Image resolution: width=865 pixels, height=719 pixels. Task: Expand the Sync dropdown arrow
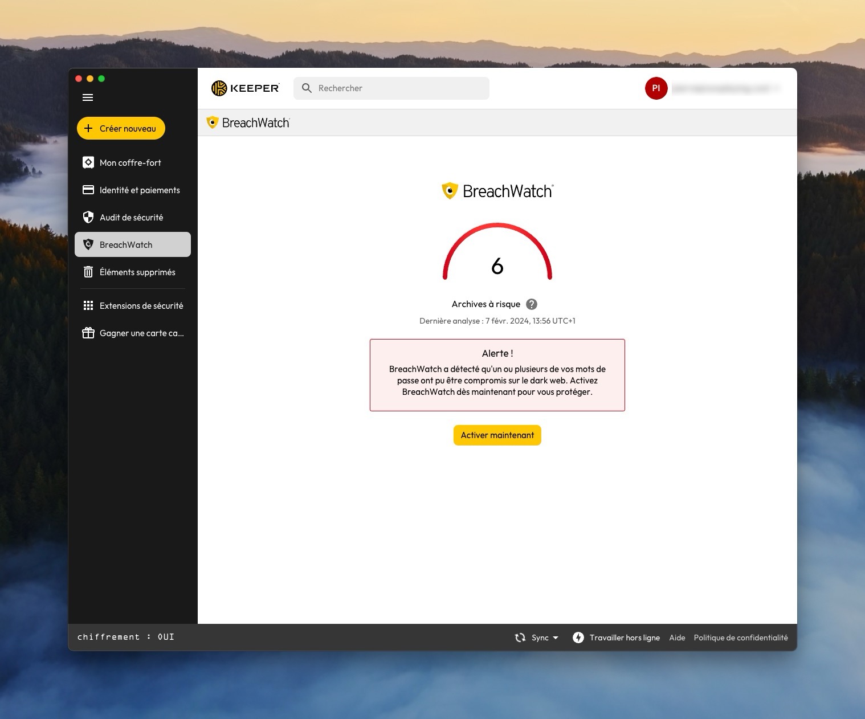point(556,638)
